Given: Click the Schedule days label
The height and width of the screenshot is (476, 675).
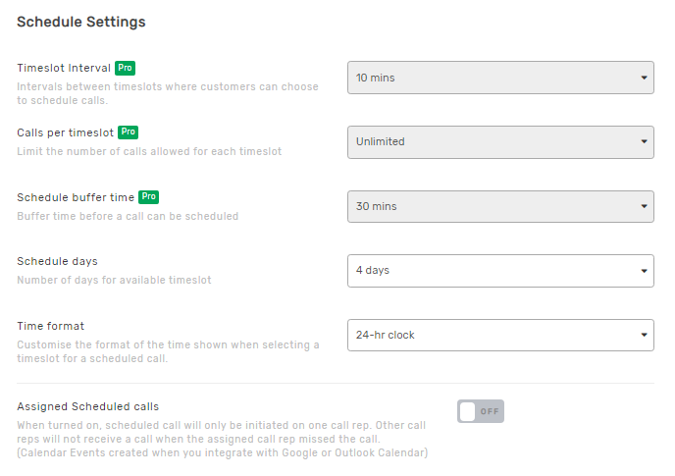Looking at the screenshot, I should (57, 261).
